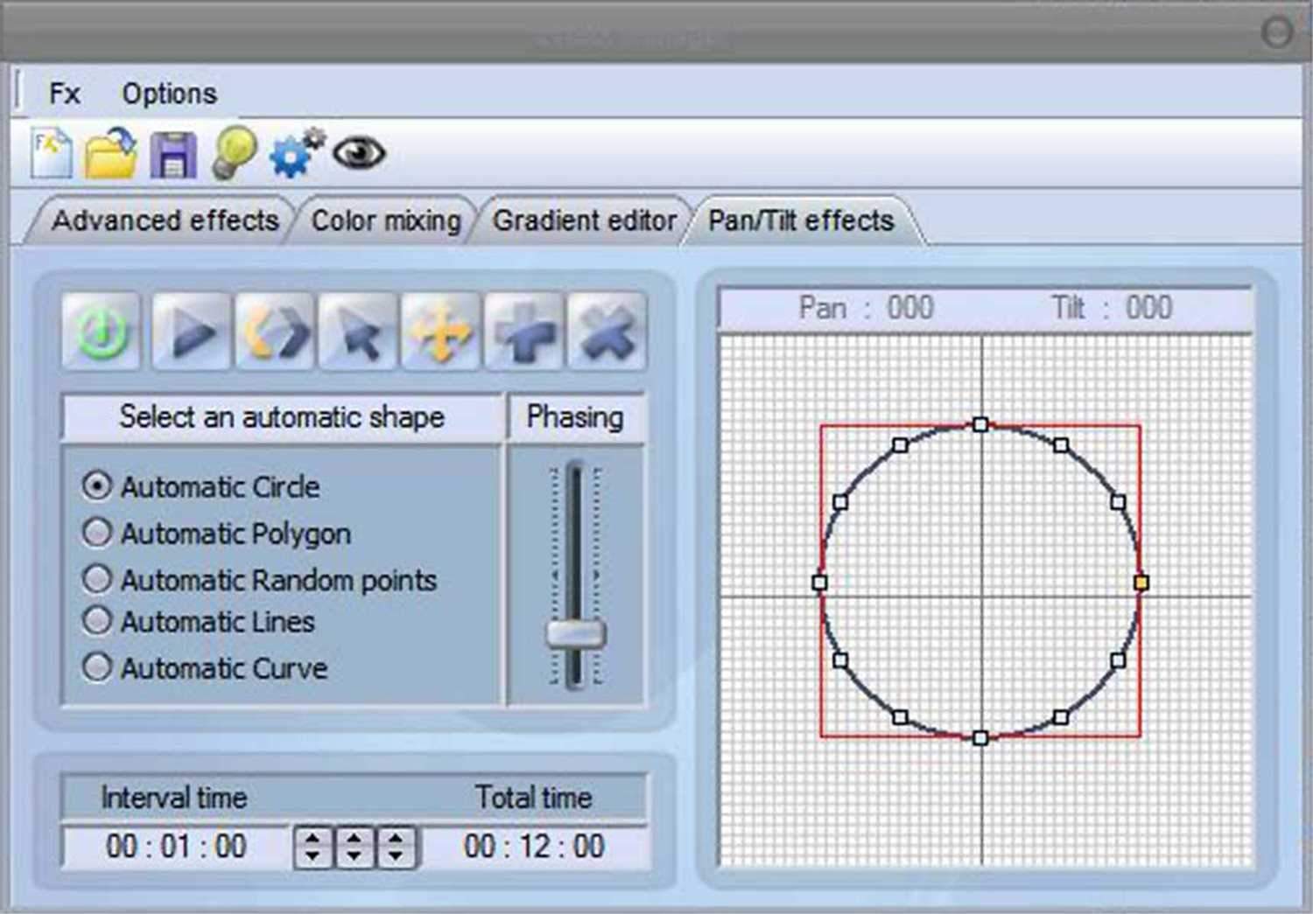Image resolution: width=1313 pixels, height=914 pixels.
Task: Select the pointer selection tool
Action: (x=356, y=333)
